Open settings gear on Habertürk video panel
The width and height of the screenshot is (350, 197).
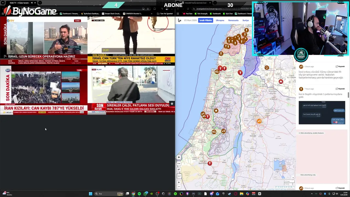tap(172, 104)
